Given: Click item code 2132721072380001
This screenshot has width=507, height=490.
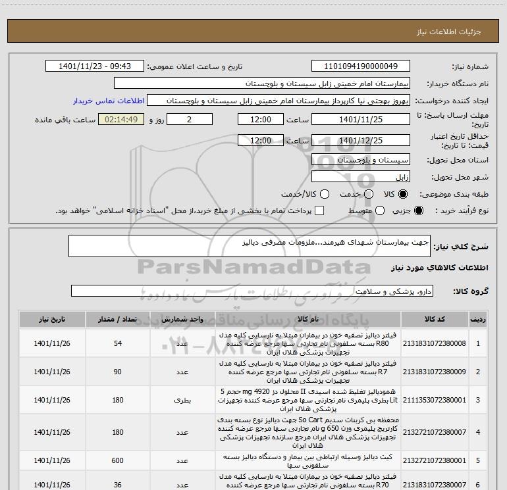Looking at the screenshot, I should [x=435, y=460].
